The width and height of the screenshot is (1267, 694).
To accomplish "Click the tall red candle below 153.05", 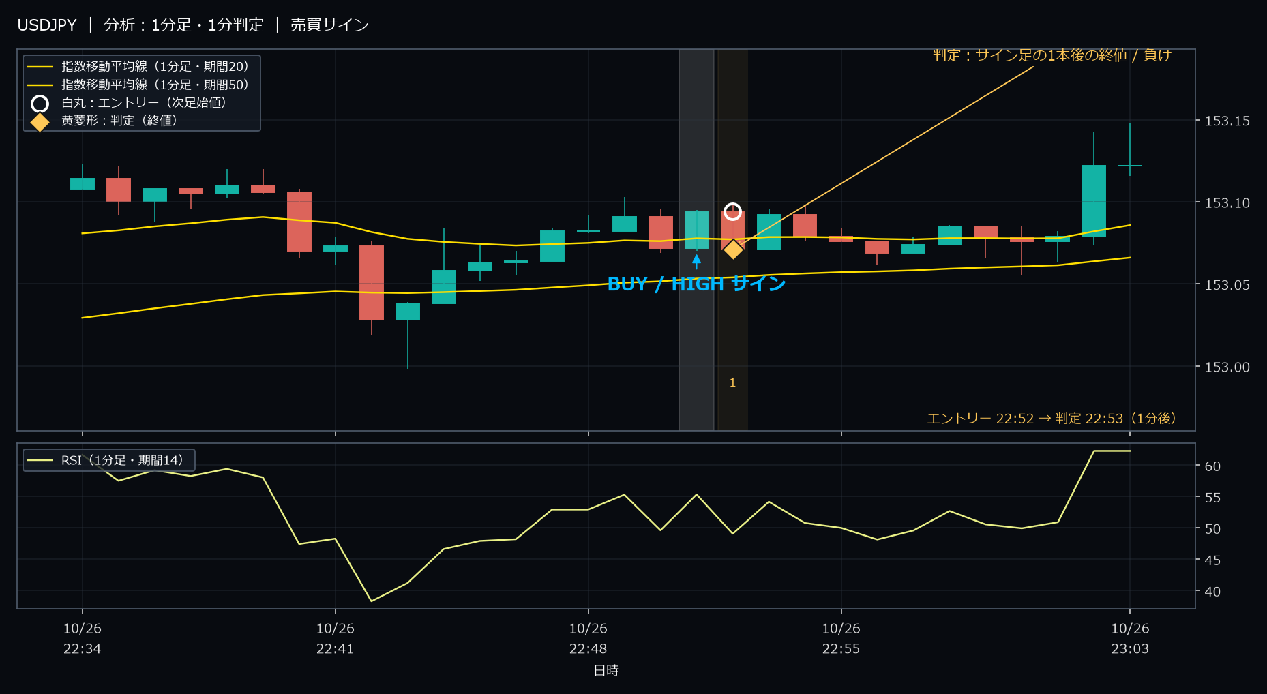I will click(372, 283).
